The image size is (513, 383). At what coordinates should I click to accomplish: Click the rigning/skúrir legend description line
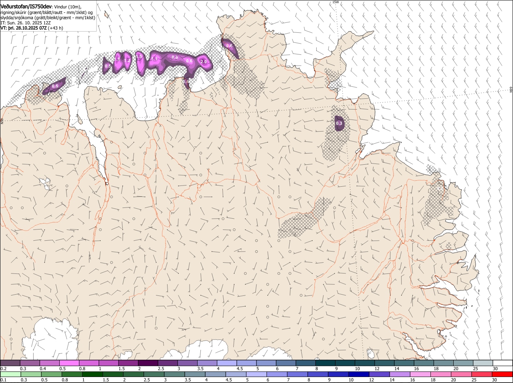click(46, 12)
